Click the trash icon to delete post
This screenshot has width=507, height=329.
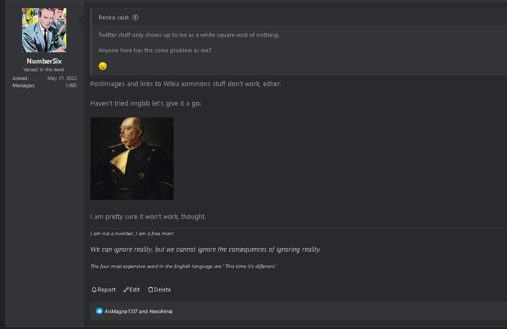tap(151, 290)
